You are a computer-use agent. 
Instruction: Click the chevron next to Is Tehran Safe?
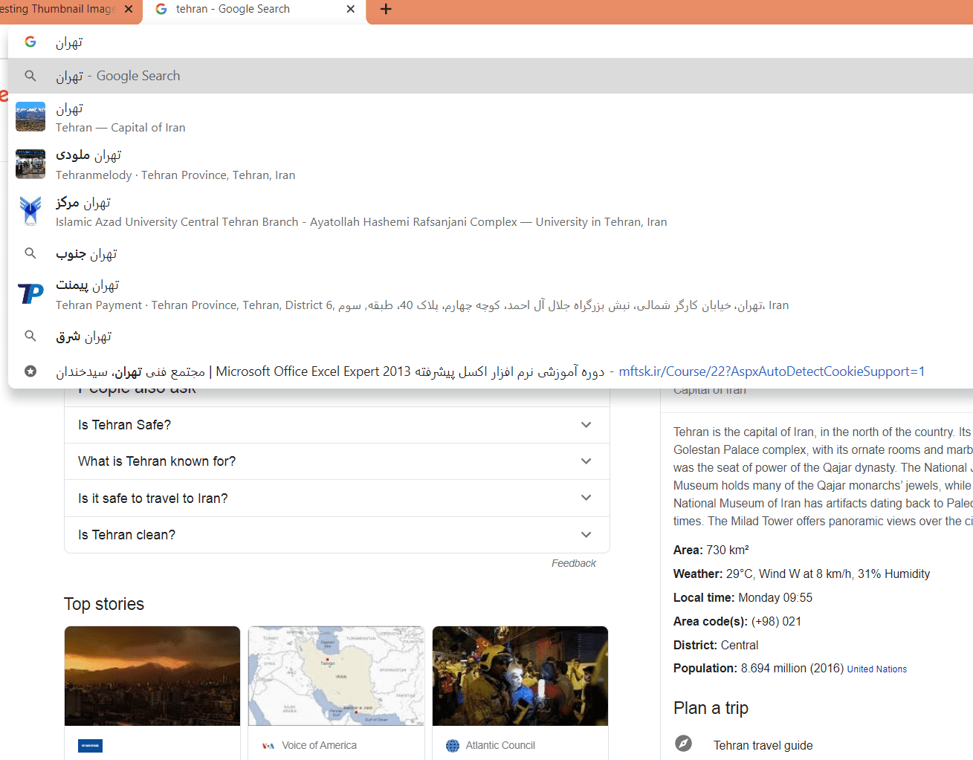pyautogui.click(x=586, y=425)
